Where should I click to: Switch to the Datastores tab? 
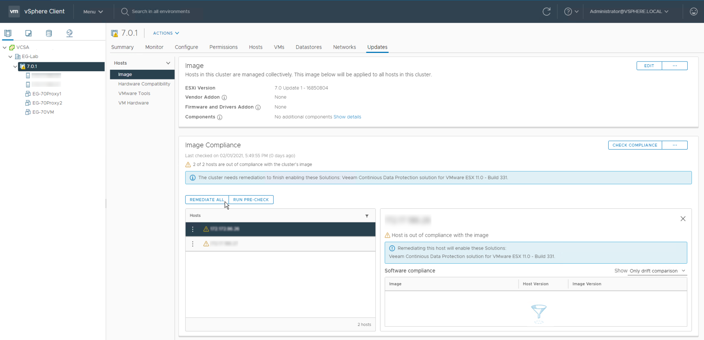point(308,47)
